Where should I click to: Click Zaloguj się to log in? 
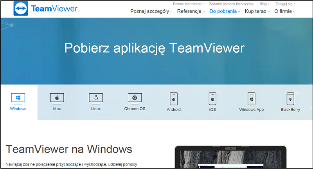[x=285, y=4]
